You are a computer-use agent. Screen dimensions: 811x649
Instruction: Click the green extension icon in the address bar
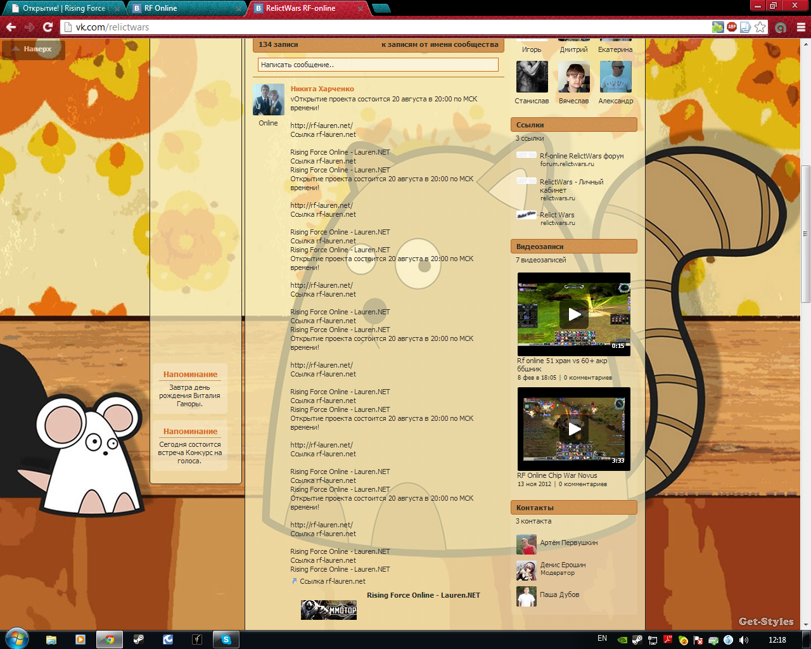tap(718, 27)
